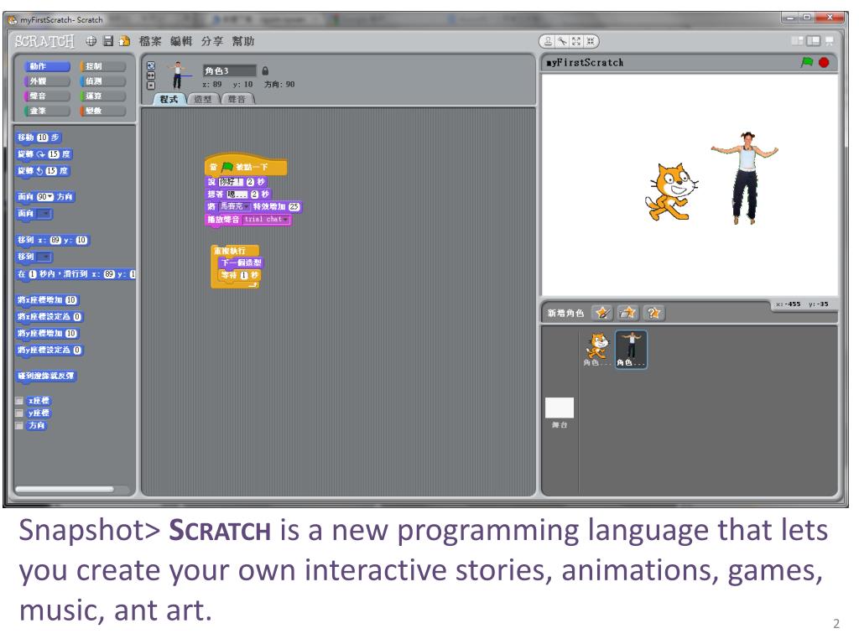859x644 pixels.
Task: Click the 10 value in 移動 block
Action: (43, 138)
